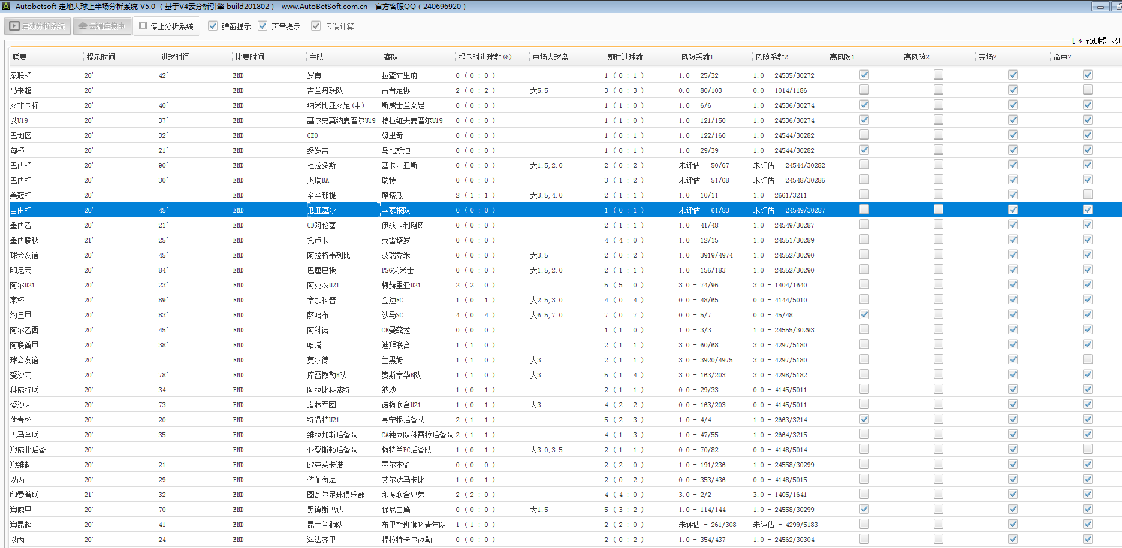
Task: Check 高风险2 box in the 约旦甲 row
Action: point(938,314)
